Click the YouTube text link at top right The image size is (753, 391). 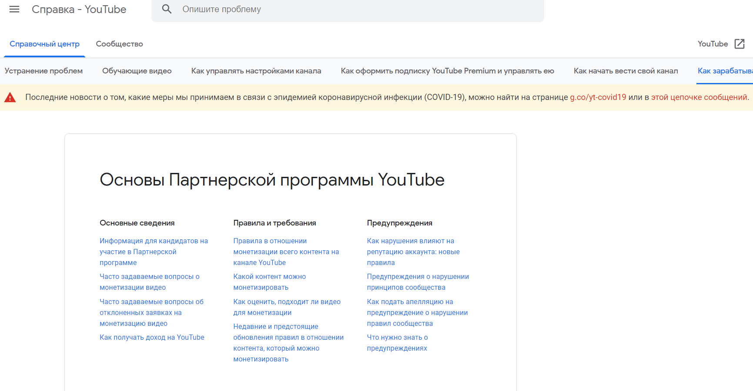tap(713, 44)
